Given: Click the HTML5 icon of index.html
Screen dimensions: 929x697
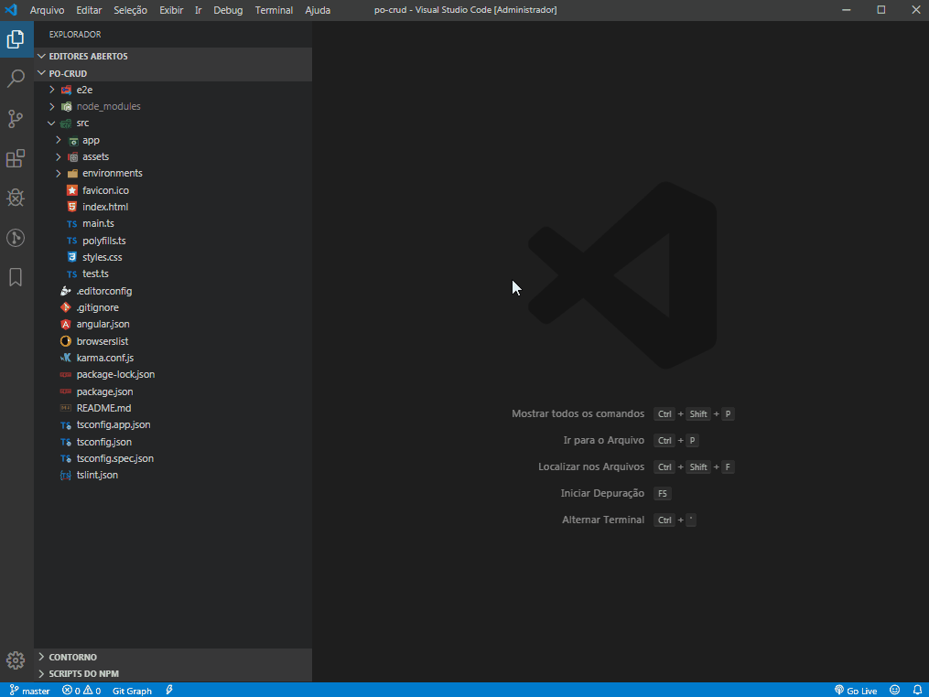Looking at the screenshot, I should 71,207.
